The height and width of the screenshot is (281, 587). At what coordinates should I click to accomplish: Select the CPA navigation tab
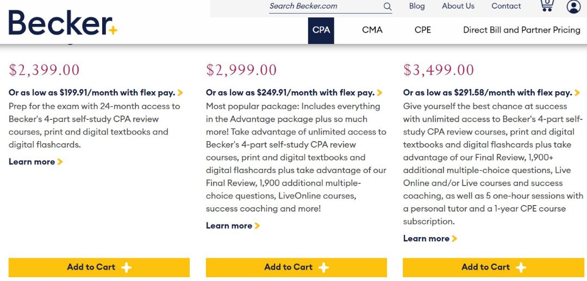[x=321, y=30]
